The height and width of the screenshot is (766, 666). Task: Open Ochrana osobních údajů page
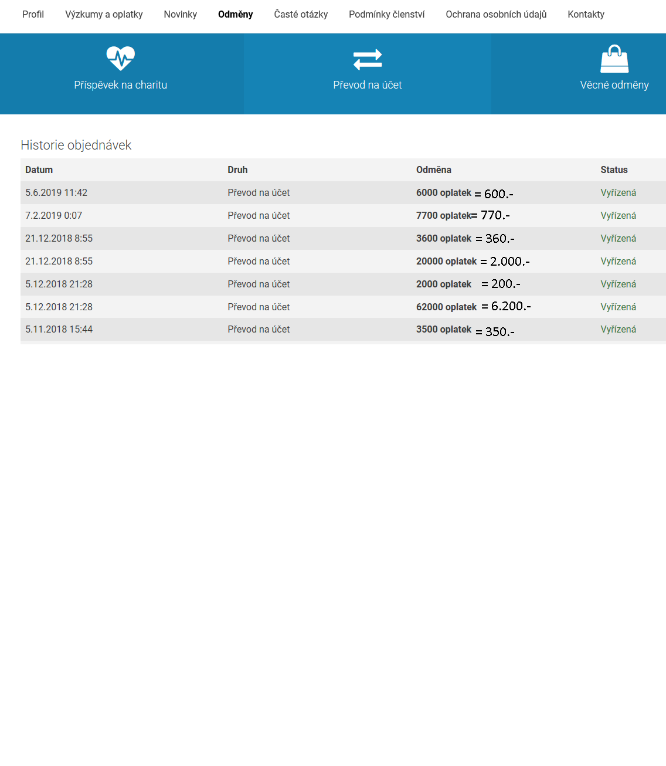pyautogui.click(x=496, y=14)
